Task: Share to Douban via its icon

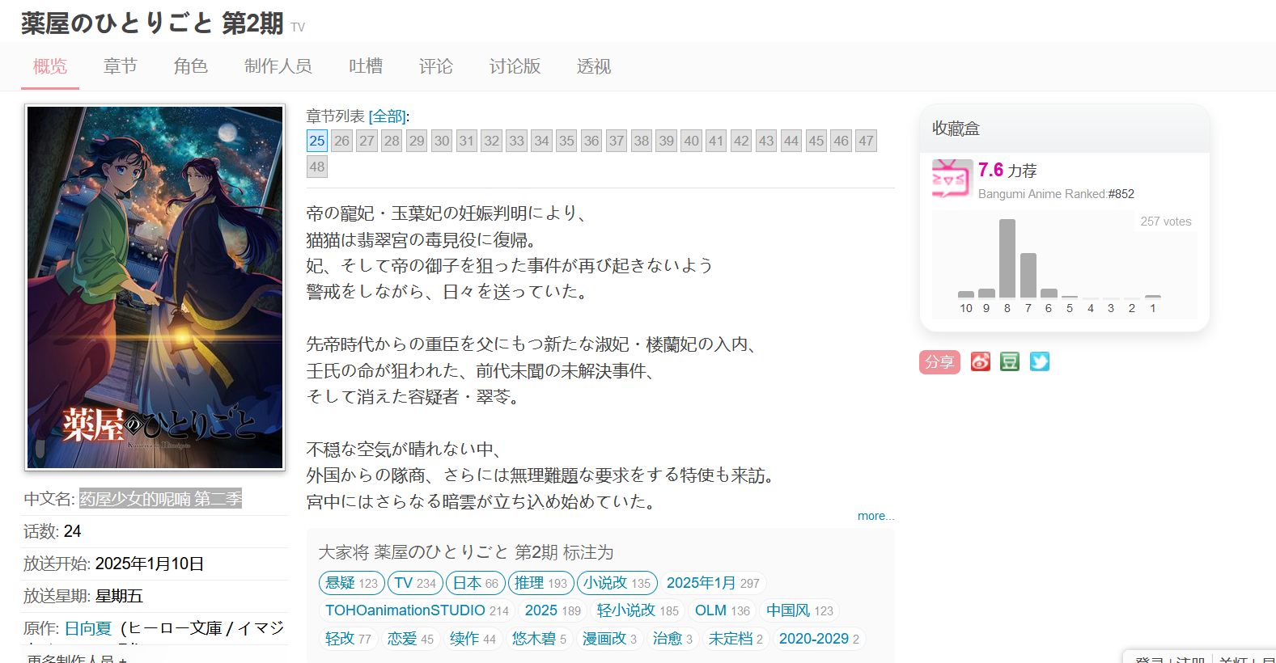Action: [1010, 361]
